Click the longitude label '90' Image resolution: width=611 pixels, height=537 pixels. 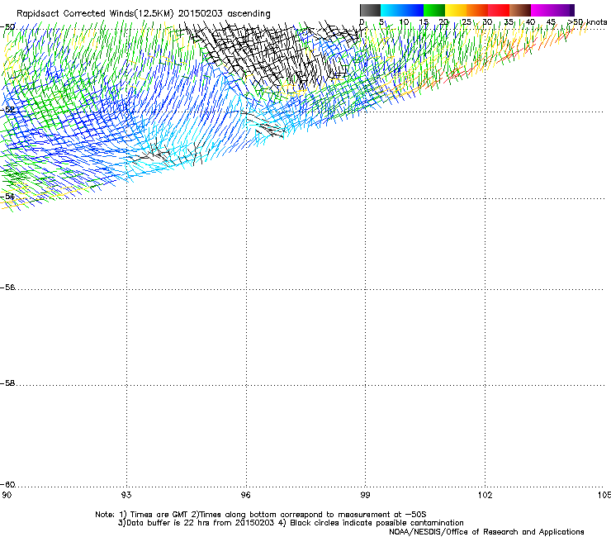[7, 495]
